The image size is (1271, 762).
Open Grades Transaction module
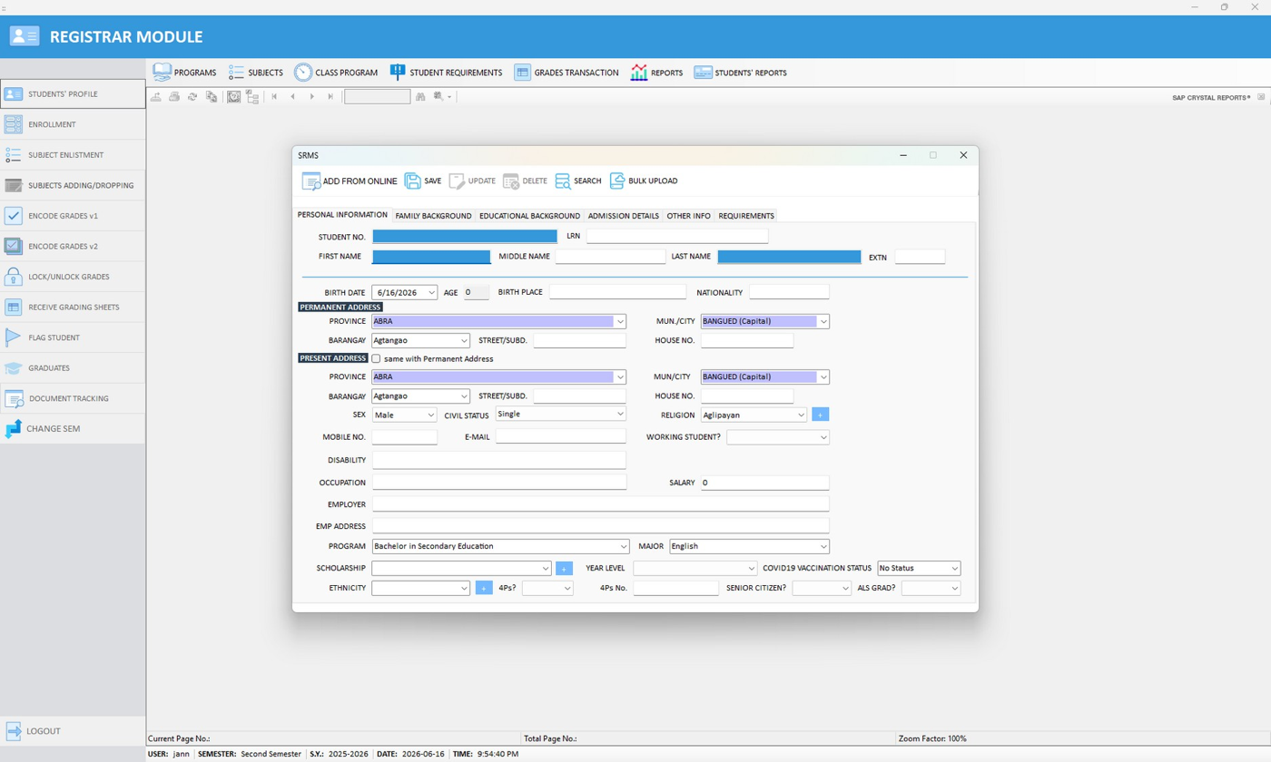point(567,73)
